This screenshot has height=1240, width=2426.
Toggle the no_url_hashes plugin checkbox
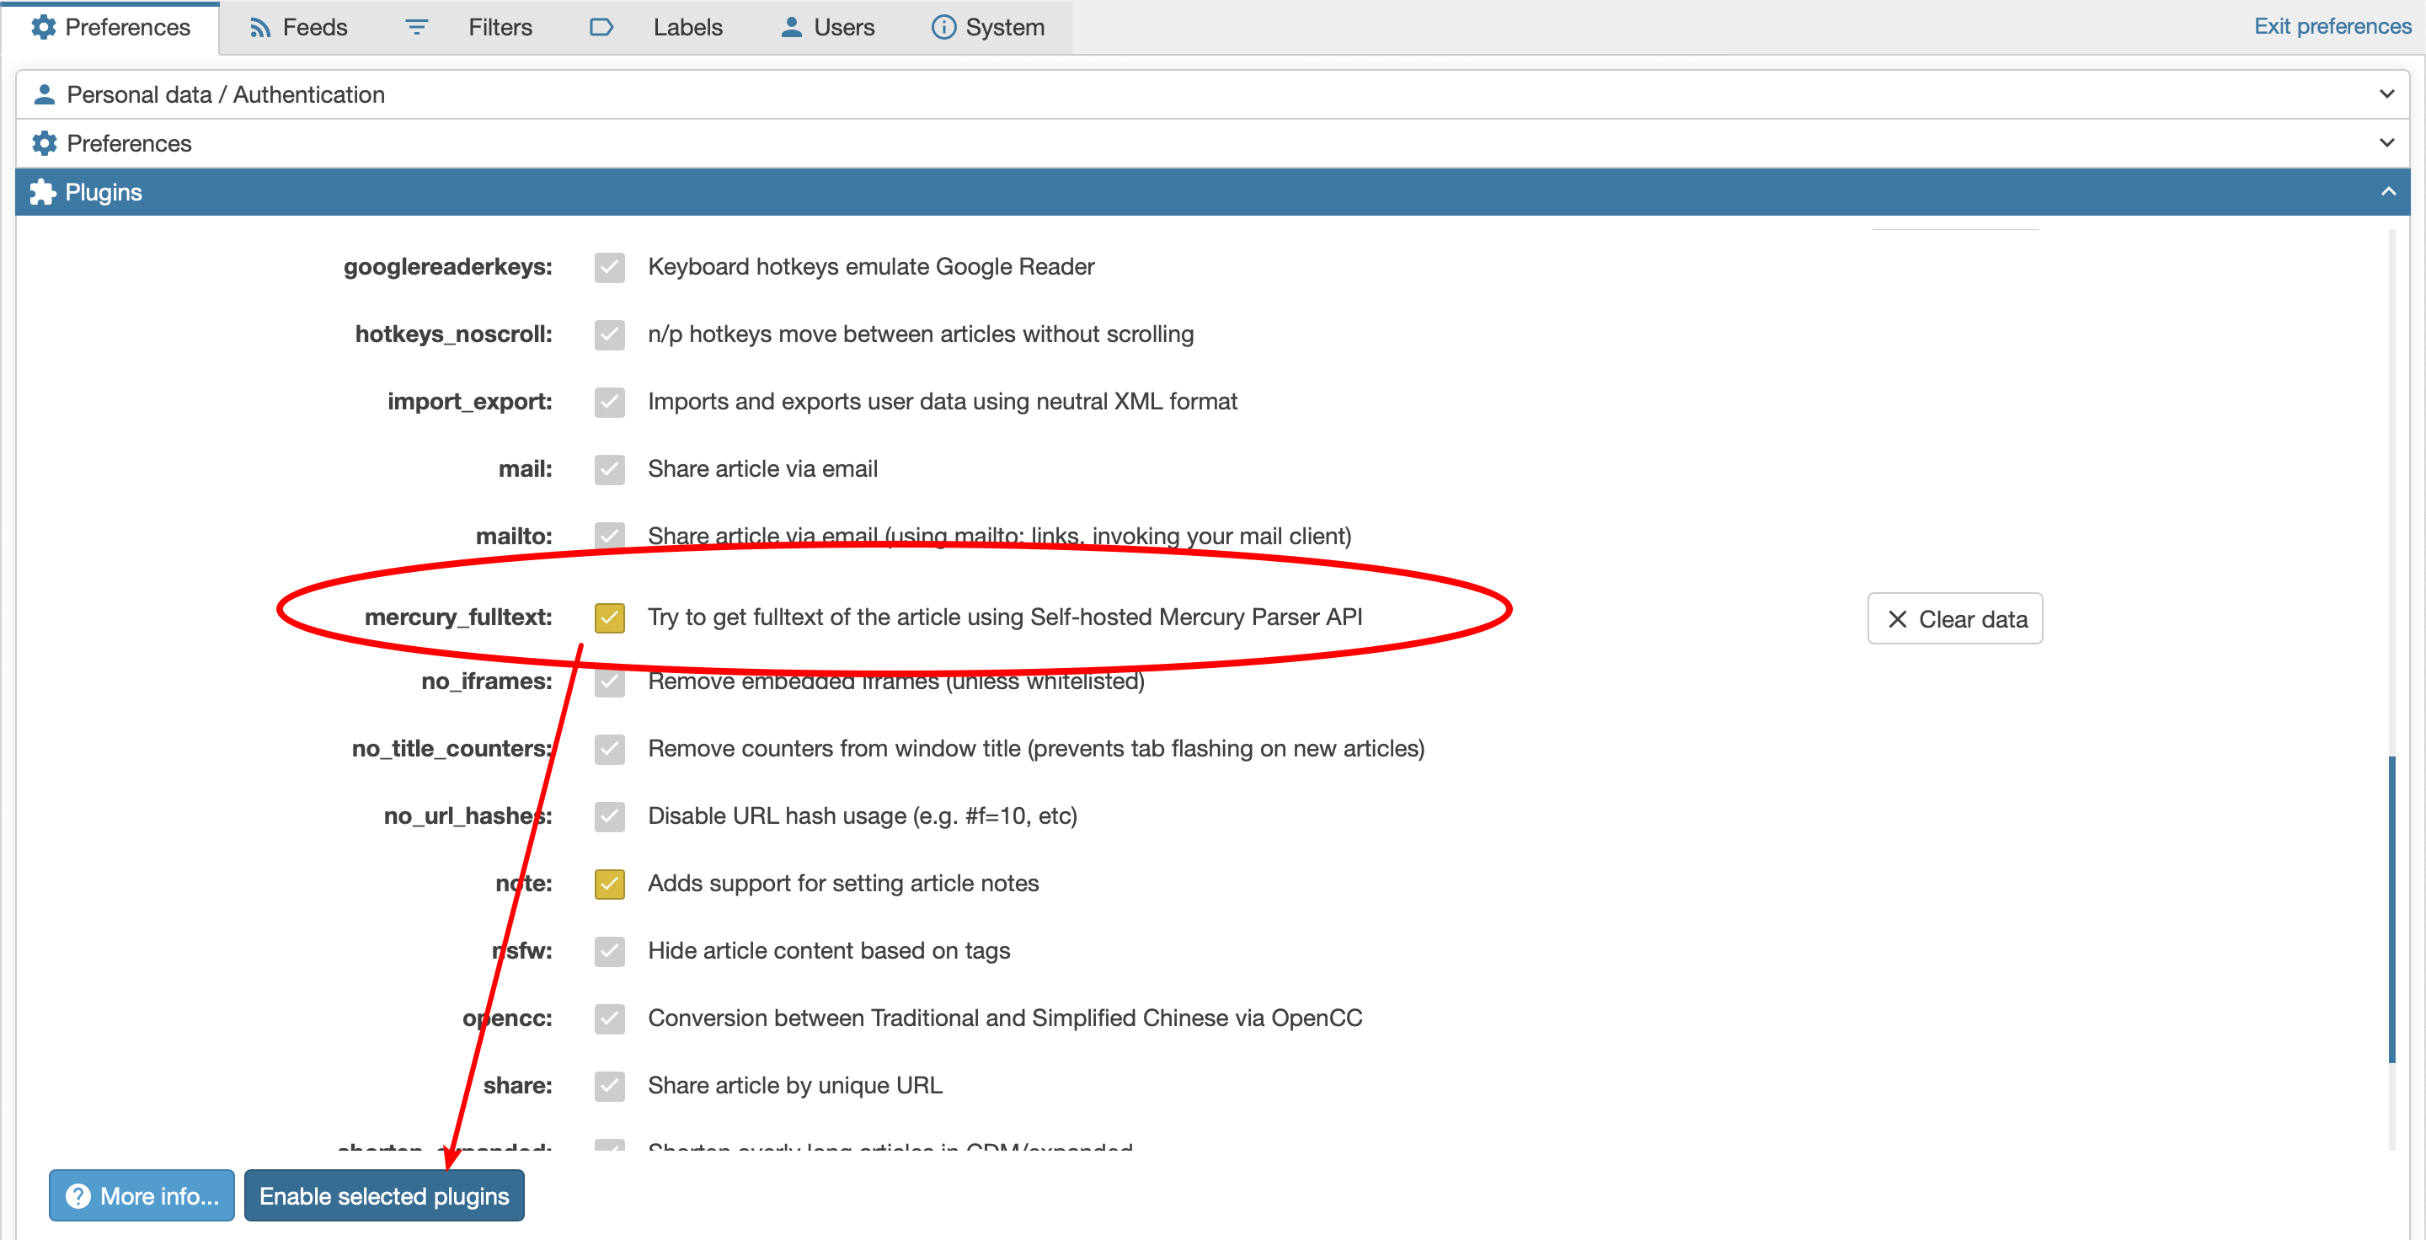609,817
